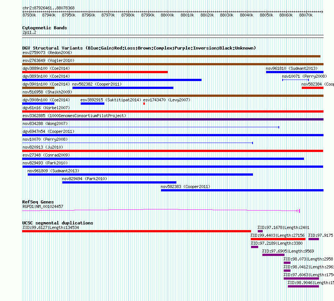
Task: Select nsv829494 (Park2010) variant label
Action: pyautogui.click(x=84, y=179)
